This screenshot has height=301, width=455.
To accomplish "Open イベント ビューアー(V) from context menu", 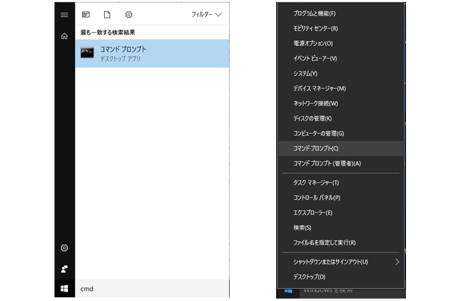I will tap(340, 59).
